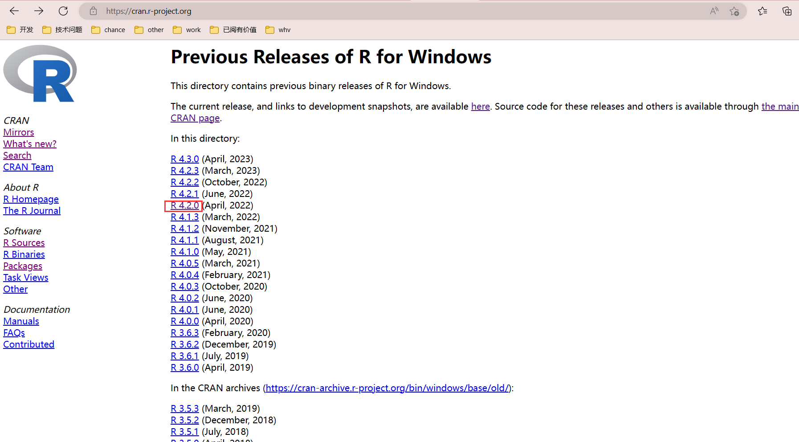The width and height of the screenshot is (799, 442).
Task: Open the chance bookmark folder
Action: pos(108,30)
